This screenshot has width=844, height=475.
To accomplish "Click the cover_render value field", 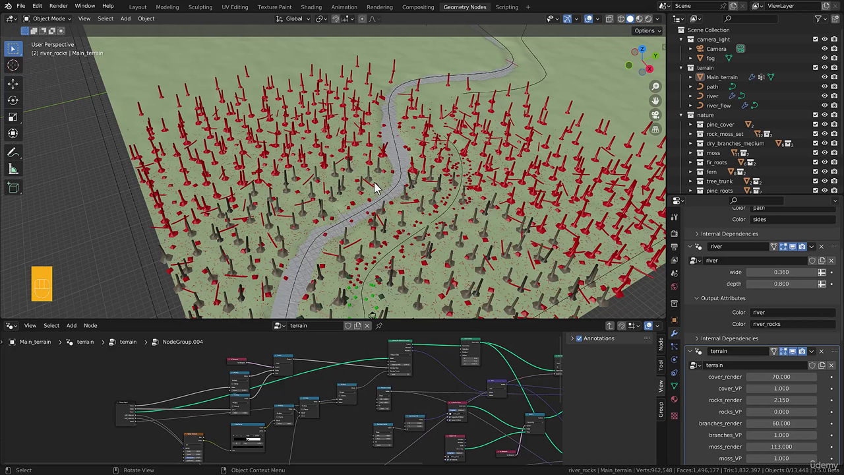I will click(781, 377).
